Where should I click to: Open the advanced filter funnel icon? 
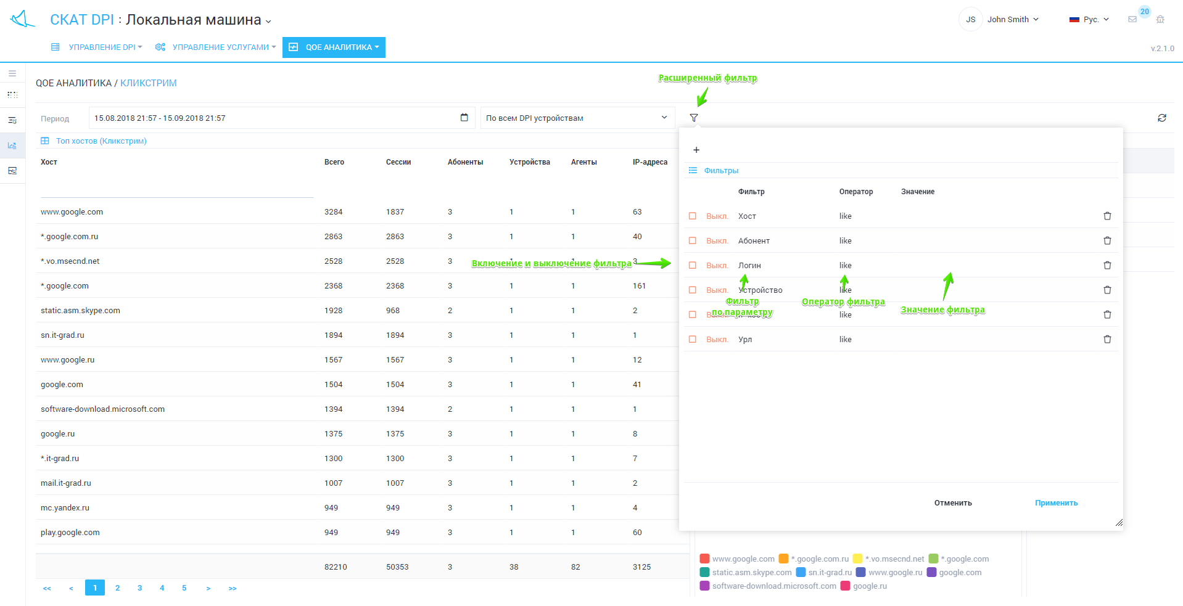pos(694,118)
